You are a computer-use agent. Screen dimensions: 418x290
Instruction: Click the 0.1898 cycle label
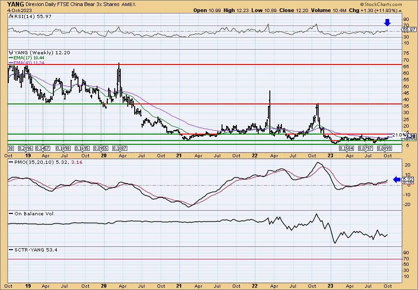(x=63, y=148)
